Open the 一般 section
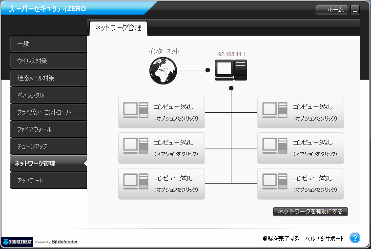 coord(48,44)
